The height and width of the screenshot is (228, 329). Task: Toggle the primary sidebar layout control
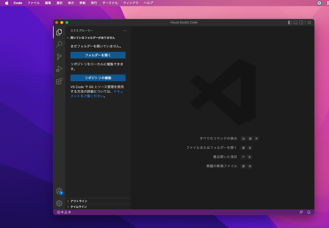click(290, 22)
